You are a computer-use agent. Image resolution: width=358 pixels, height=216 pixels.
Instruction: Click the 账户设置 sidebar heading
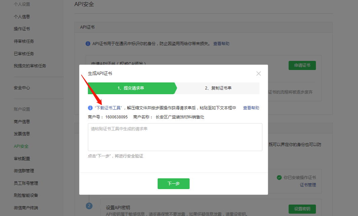pos(22,109)
